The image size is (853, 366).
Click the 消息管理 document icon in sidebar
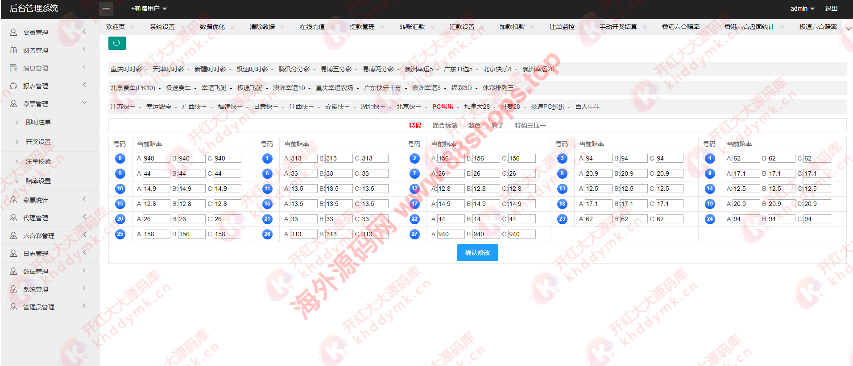(x=13, y=68)
